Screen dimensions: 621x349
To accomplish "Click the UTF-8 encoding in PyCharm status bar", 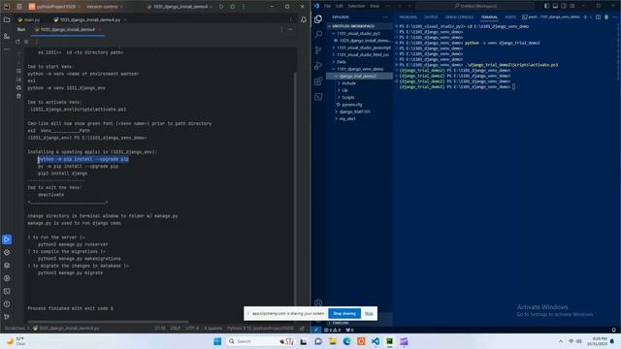I will [x=192, y=328].
